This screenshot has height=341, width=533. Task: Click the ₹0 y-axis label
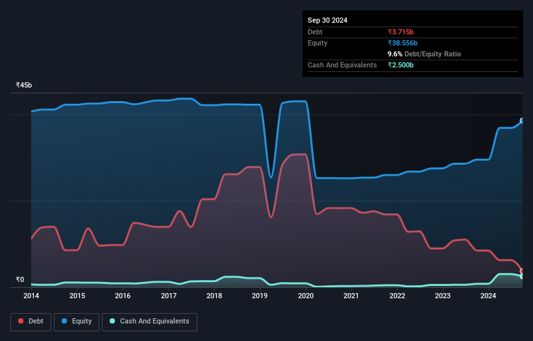20,279
